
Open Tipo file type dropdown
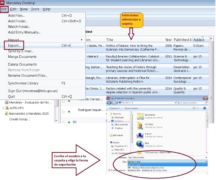coord(168,162)
